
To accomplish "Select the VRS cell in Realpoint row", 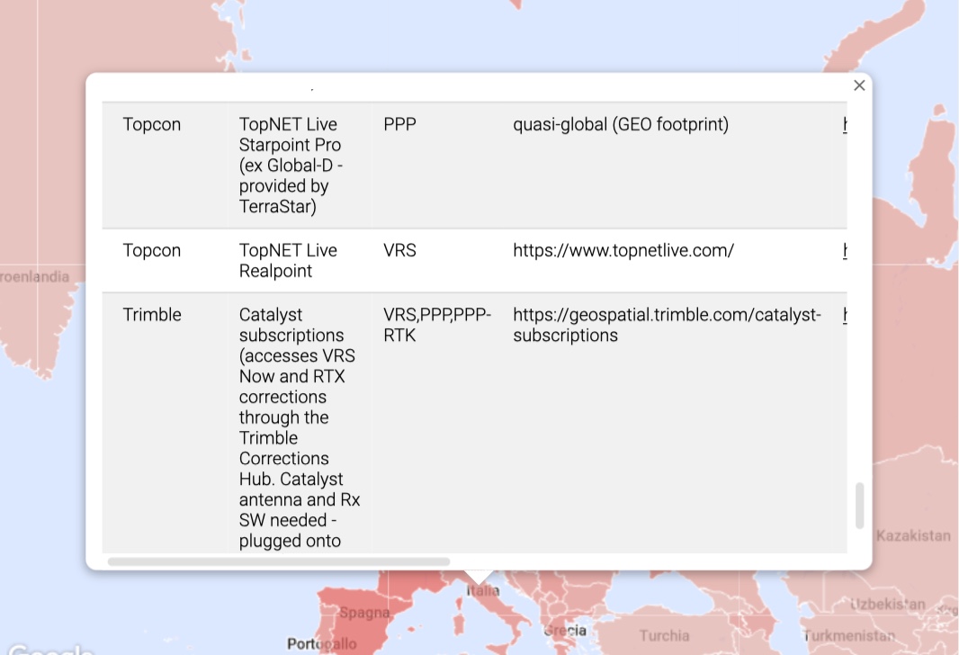I will [400, 250].
